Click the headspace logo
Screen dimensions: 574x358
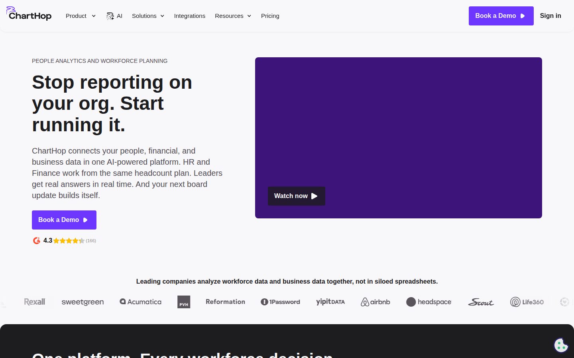[x=429, y=302]
